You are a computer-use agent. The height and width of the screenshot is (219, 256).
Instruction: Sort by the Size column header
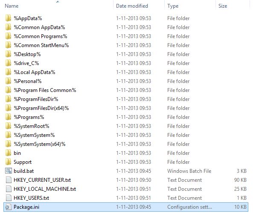(x=223, y=6)
